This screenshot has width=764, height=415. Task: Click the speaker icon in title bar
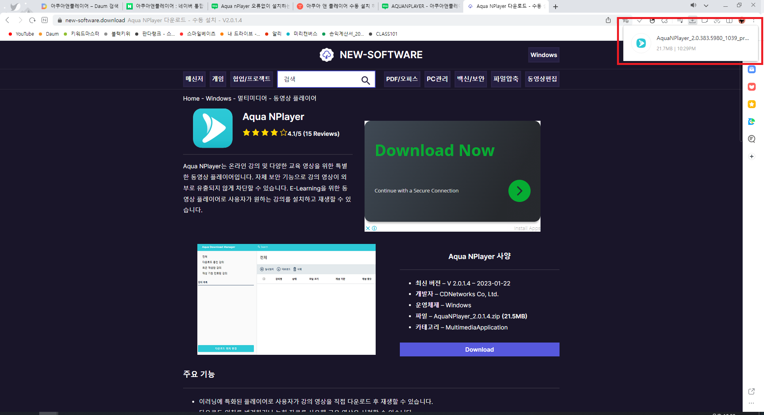tap(693, 6)
